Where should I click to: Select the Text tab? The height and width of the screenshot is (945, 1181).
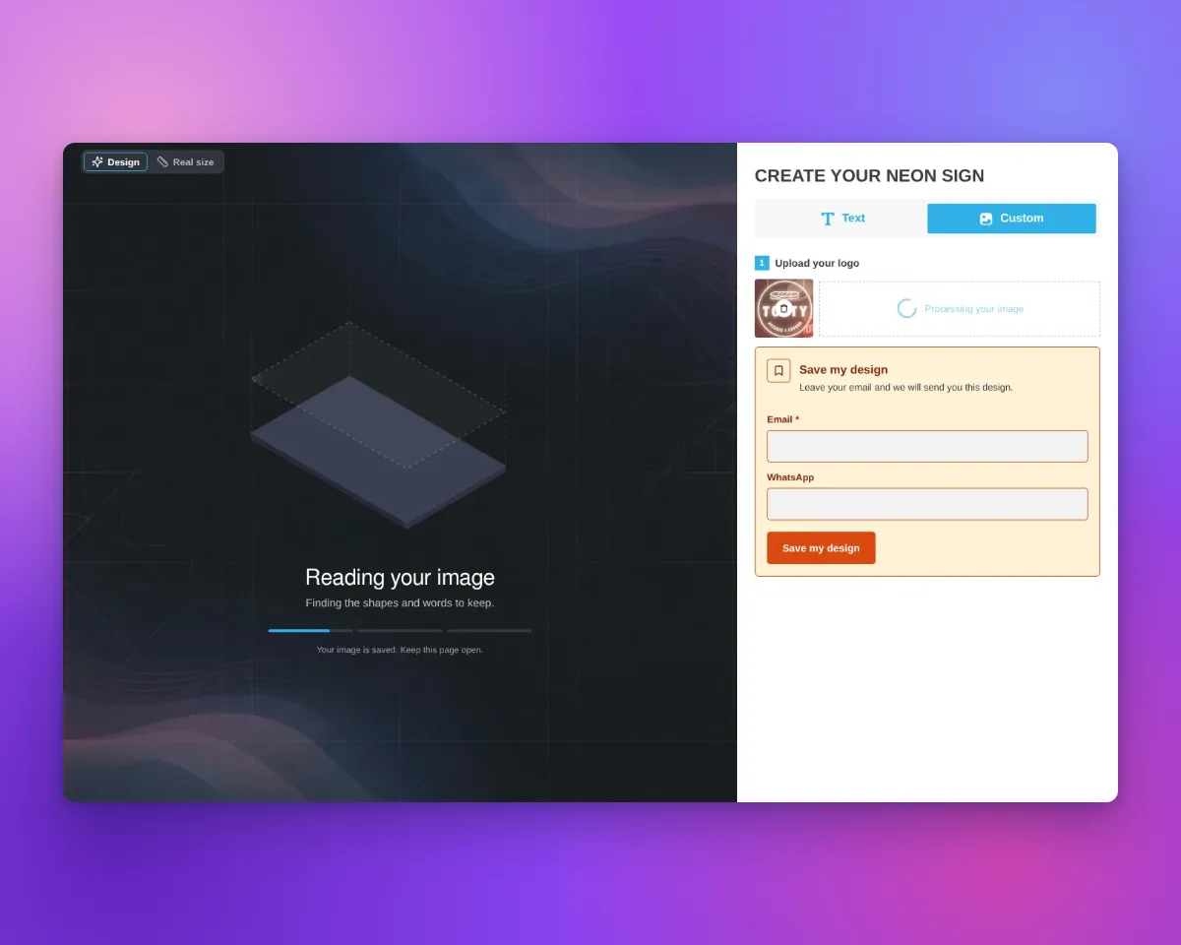[842, 219]
